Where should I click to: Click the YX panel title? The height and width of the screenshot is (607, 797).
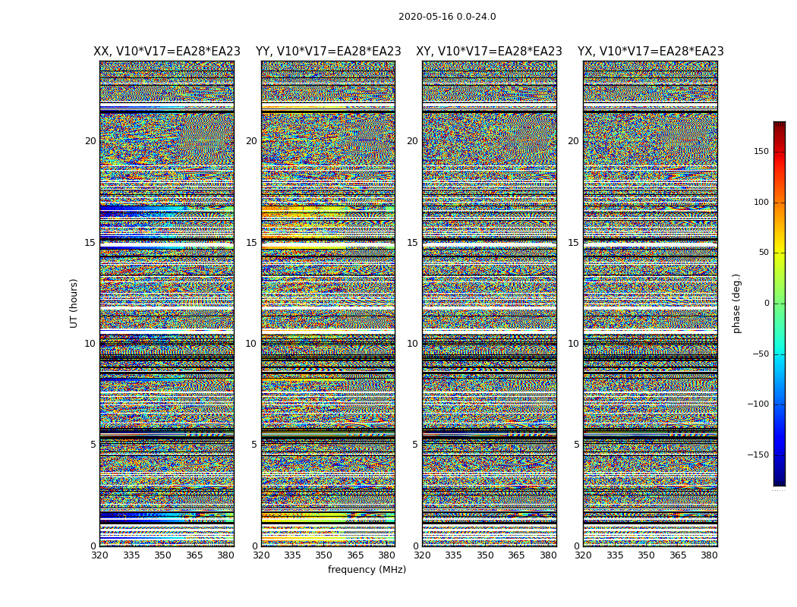point(651,52)
